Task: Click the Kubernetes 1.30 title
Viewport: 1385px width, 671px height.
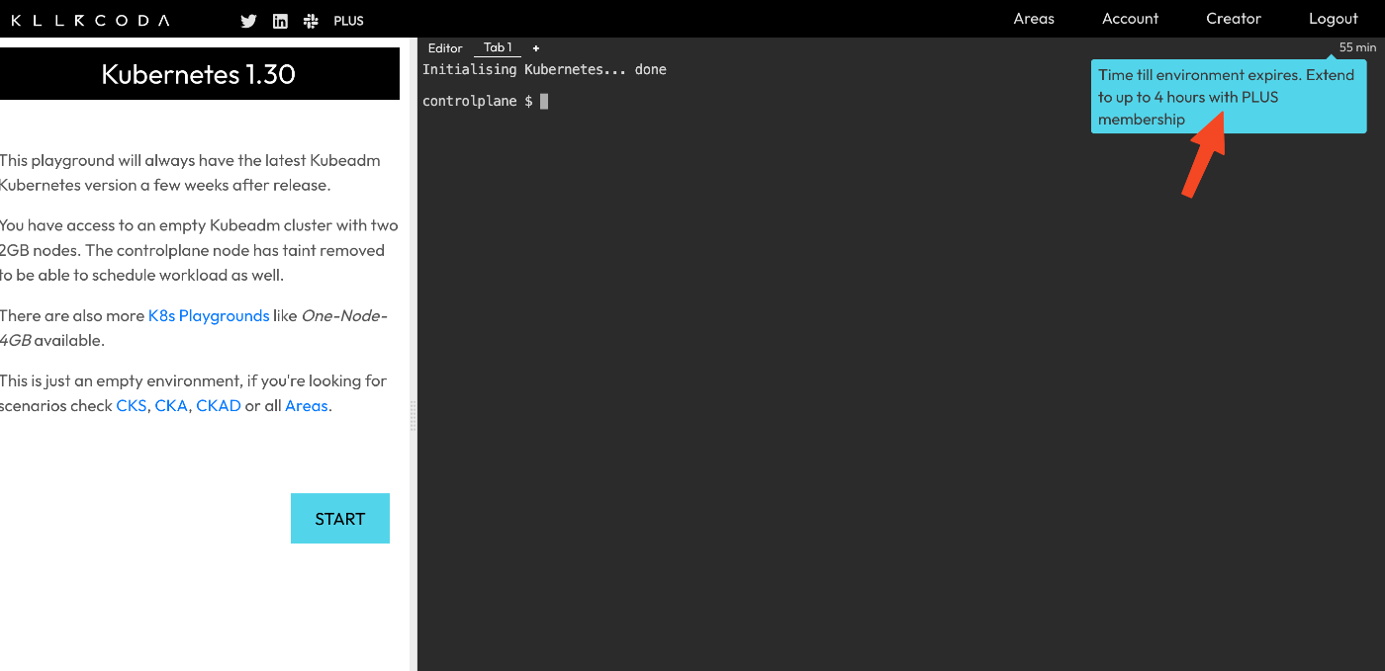Action: pos(199,74)
